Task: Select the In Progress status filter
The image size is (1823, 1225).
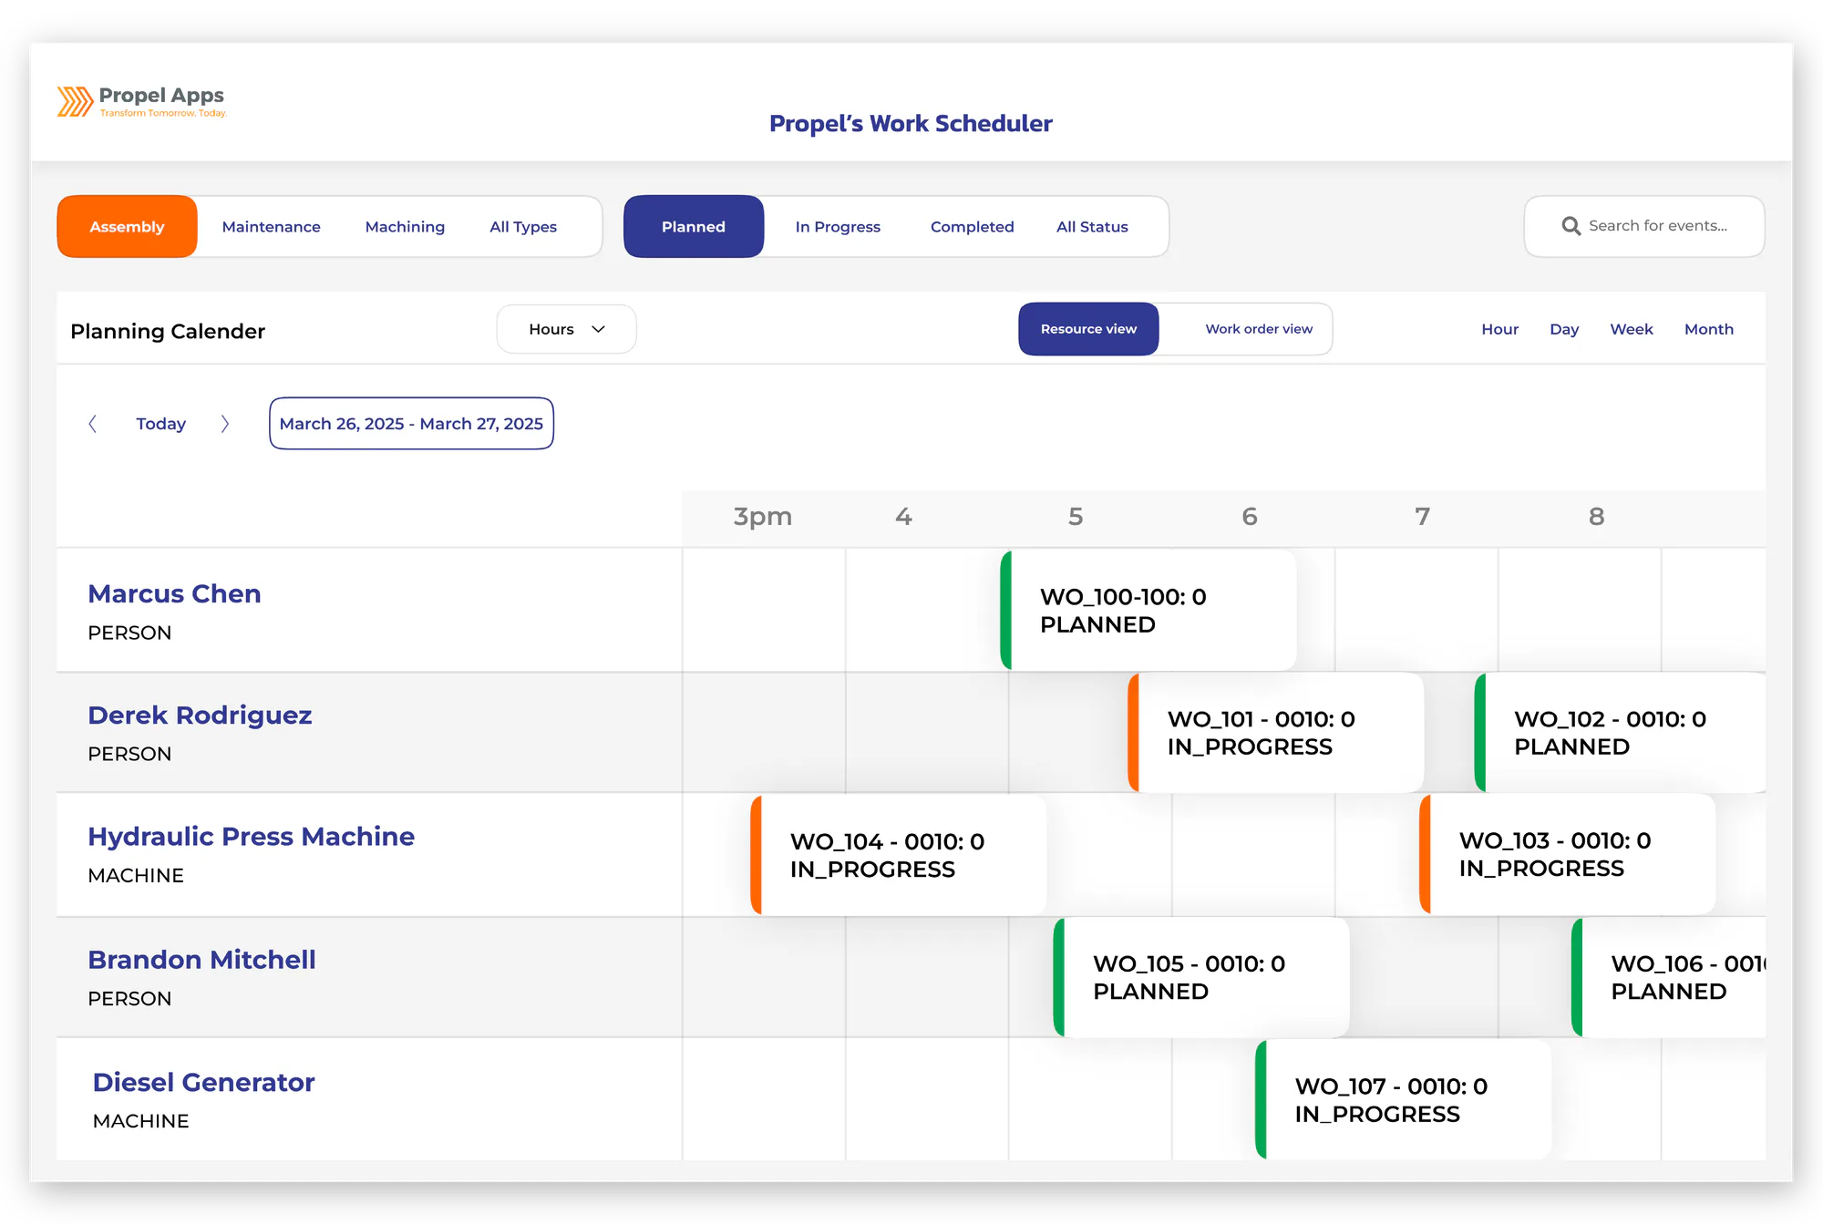Action: (x=838, y=226)
